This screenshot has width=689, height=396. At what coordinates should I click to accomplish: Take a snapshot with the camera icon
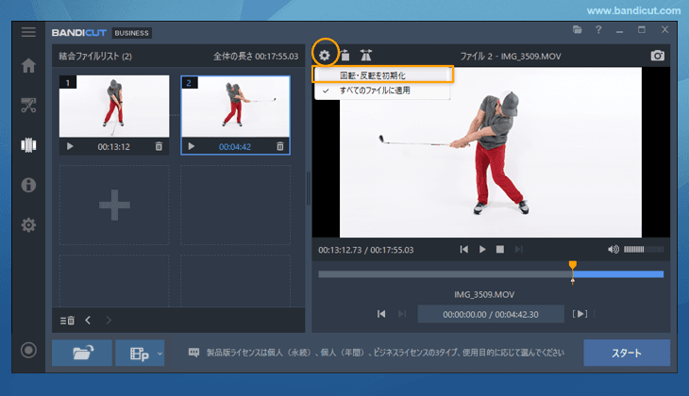pos(657,56)
